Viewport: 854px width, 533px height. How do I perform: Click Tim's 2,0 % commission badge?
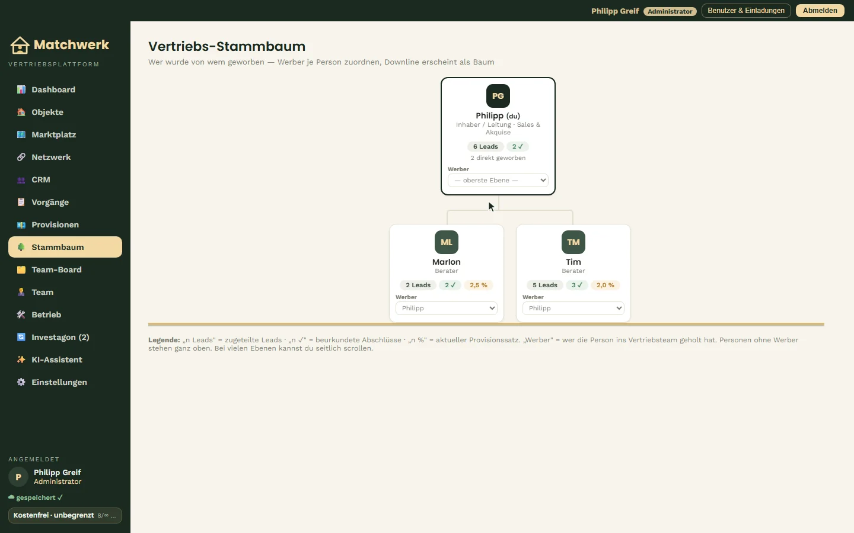(606, 285)
